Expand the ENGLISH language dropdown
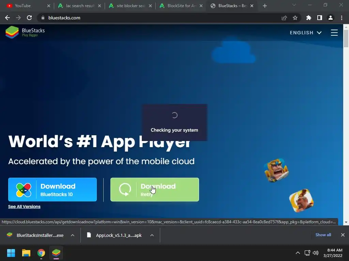The height and width of the screenshot is (261, 349). [306, 33]
